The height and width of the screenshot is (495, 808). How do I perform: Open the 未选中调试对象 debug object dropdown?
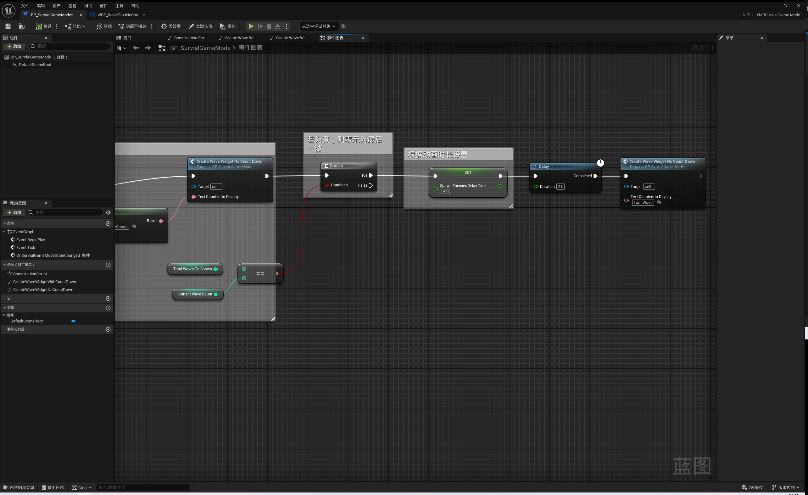[x=319, y=26]
